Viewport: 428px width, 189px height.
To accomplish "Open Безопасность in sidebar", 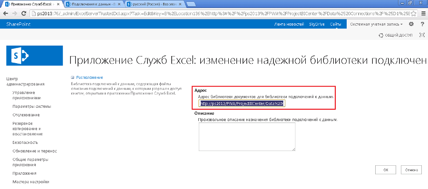I will click(25, 142).
